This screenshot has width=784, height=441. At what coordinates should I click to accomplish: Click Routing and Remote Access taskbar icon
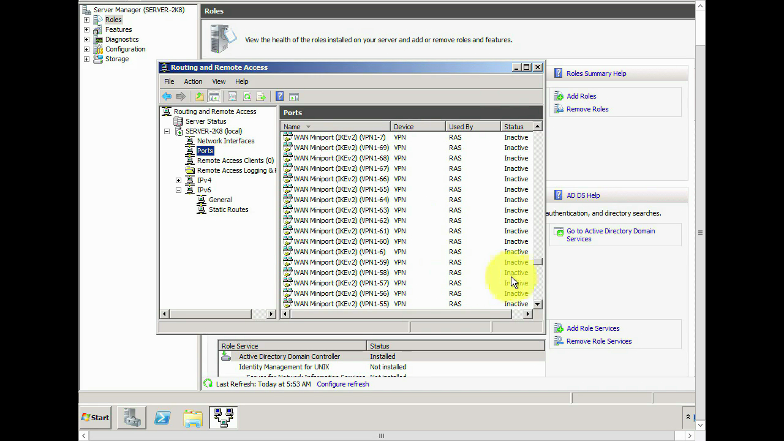pyautogui.click(x=224, y=418)
